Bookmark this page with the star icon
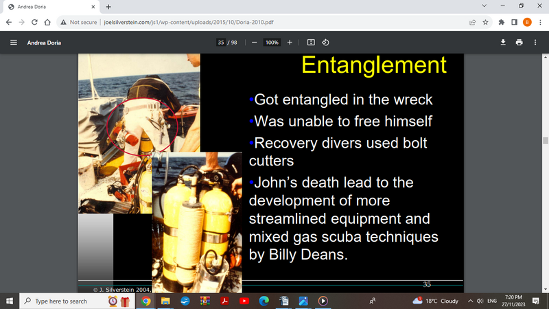The height and width of the screenshot is (309, 549). click(x=486, y=22)
